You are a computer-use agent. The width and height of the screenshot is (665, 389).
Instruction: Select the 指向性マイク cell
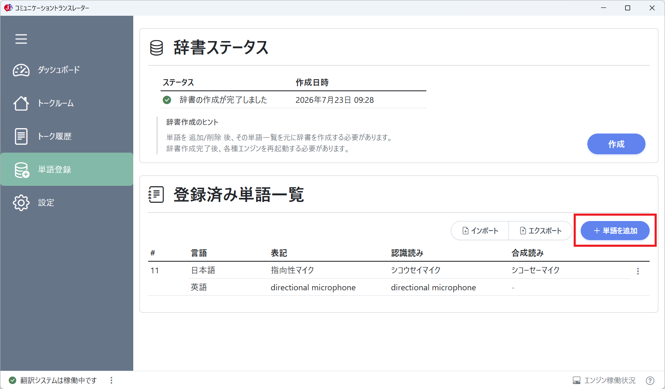(292, 270)
